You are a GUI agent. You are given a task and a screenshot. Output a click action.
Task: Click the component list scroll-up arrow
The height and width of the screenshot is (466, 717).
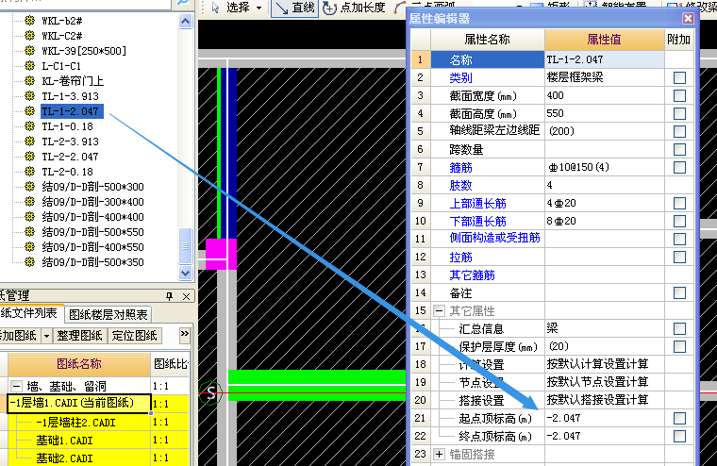coord(185,22)
